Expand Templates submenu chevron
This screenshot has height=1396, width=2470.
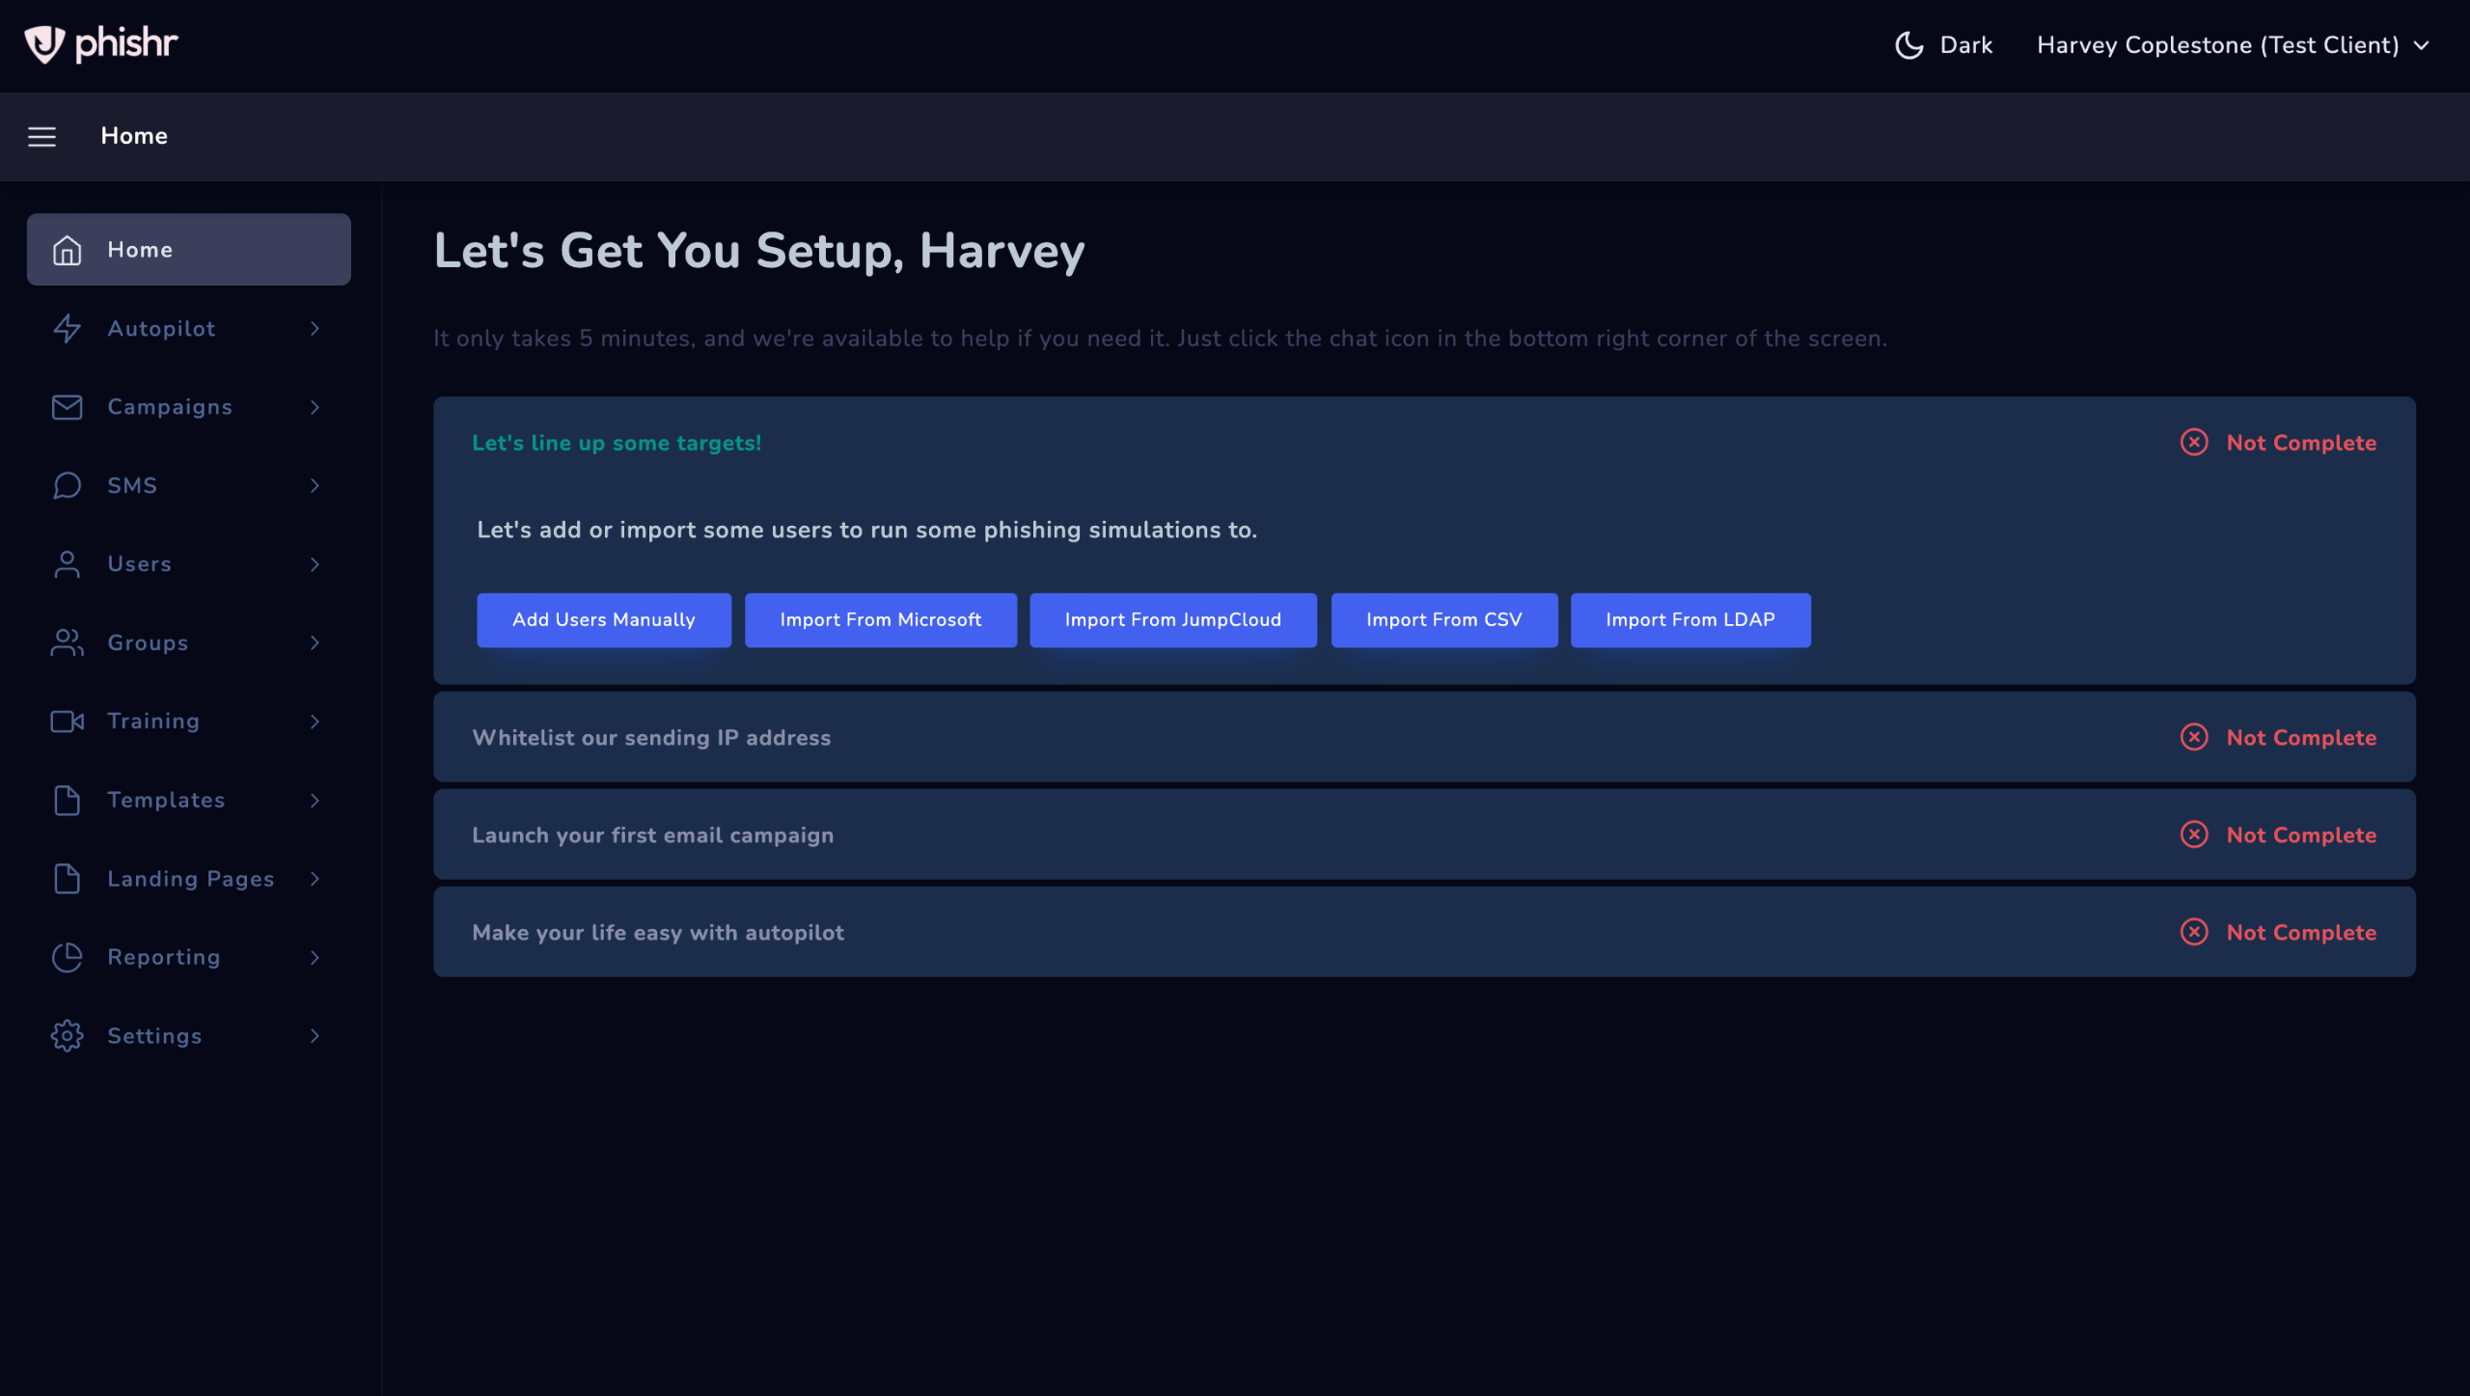[315, 800]
